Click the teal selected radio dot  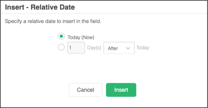point(61,36)
